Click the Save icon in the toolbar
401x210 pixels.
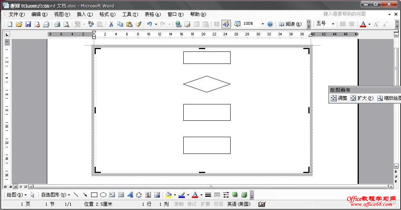[x=28, y=24]
